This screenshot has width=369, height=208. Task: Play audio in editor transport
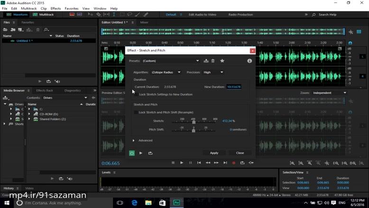182,163
